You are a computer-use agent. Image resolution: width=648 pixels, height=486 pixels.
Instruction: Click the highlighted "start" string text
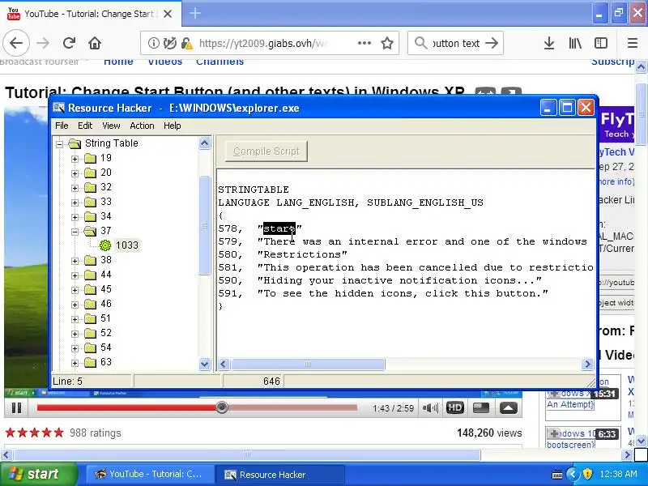[279, 228]
